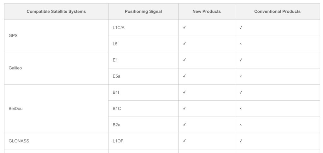The width and height of the screenshot is (323, 153).
Task: Click the E5a Conventional Products cross mark
Action: [x=241, y=76]
